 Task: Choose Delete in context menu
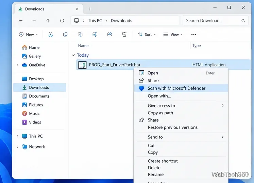(181, 168)
